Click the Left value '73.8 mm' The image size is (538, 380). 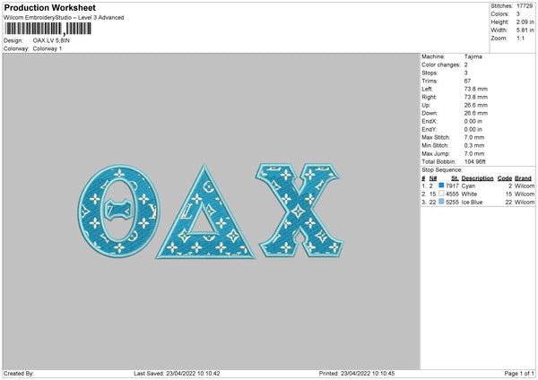(476, 89)
